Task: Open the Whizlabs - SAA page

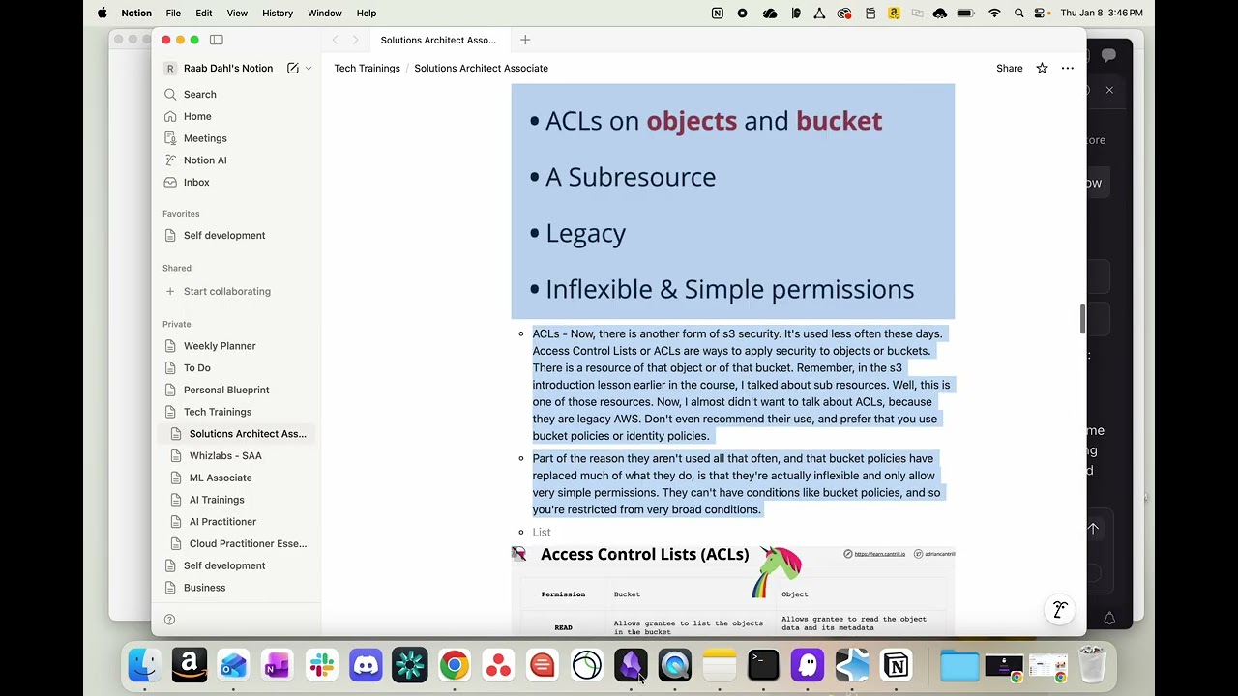Action: (238, 456)
